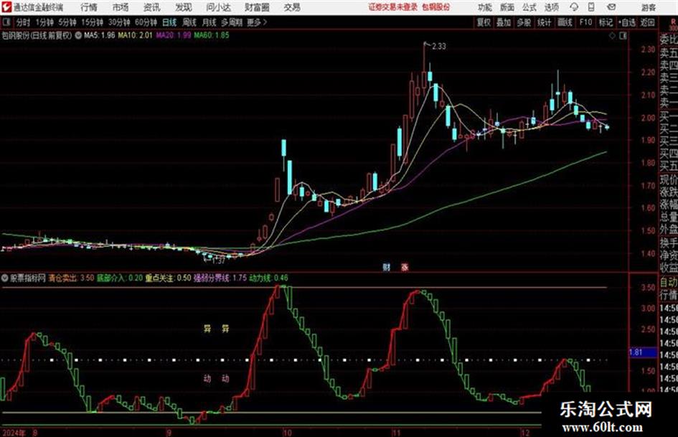Click the diamond icon at chart top-right
The height and width of the screenshot is (437, 678).
click(x=612, y=37)
